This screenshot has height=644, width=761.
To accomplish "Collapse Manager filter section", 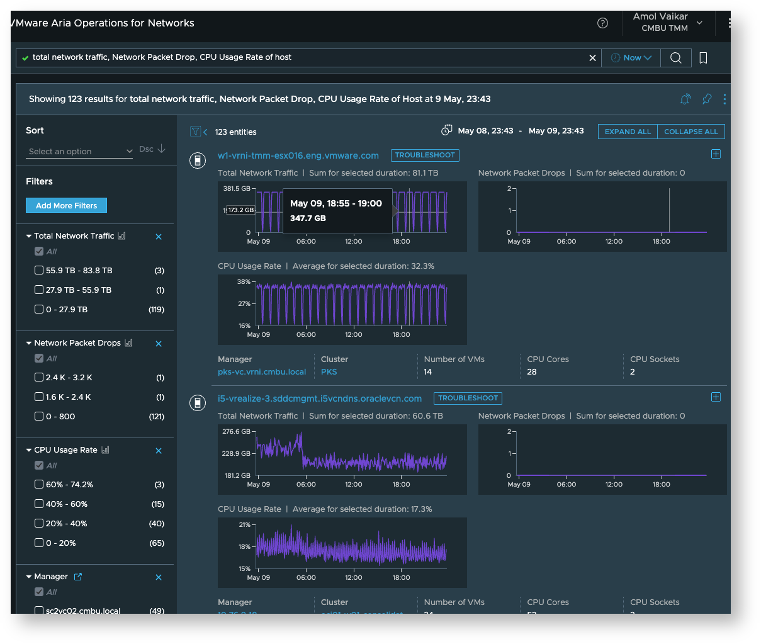I will (29, 577).
